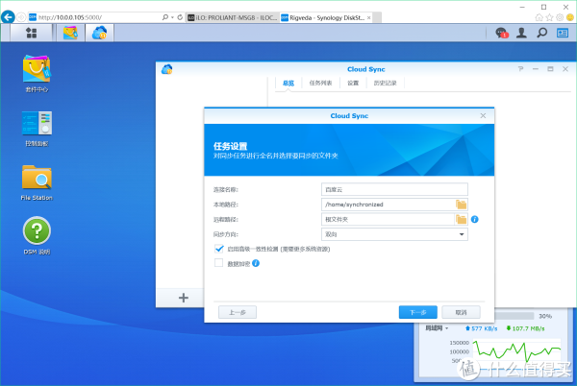Refresh the browser page
Screen dimensions: 577x386
pos(180,17)
